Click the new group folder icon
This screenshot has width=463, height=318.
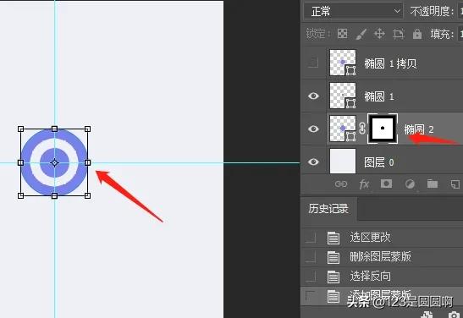click(x=433, y=184)
